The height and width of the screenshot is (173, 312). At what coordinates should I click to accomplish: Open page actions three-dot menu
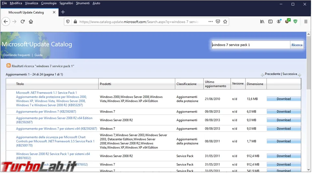pyautogui.click(x=210, y=22)
